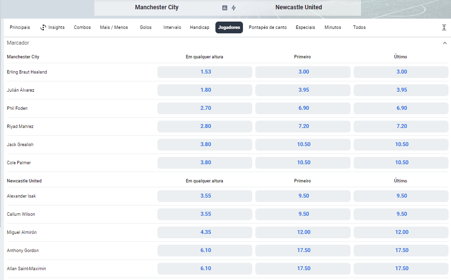This screenshot has width=451, height=280.
Task: Click the lightning bolt live icon
Action: [x=234, y=8]
